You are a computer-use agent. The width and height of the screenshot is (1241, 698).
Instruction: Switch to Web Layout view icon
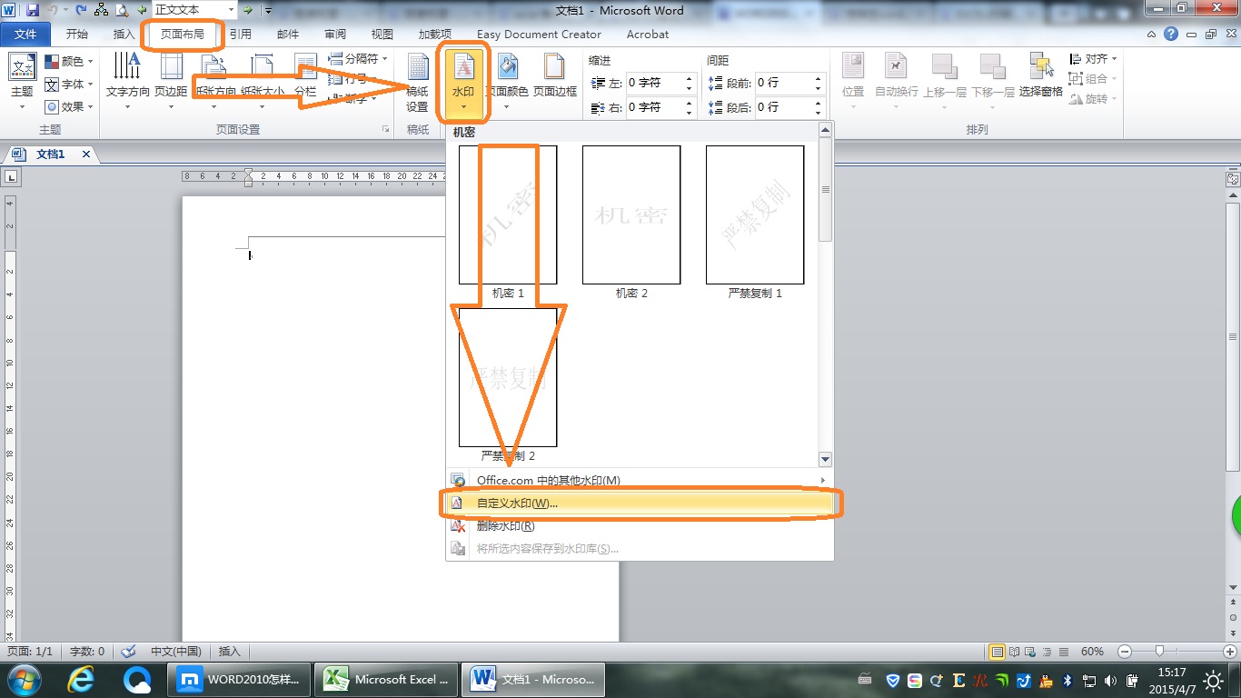pos(1029,652)
